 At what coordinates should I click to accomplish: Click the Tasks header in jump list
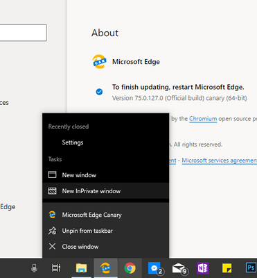pyautogui.click(x=55, y=159)
